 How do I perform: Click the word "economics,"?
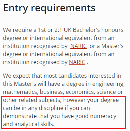tap(80, 92)
